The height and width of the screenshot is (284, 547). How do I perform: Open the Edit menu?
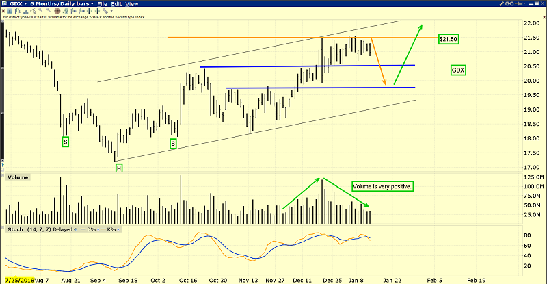116,4
